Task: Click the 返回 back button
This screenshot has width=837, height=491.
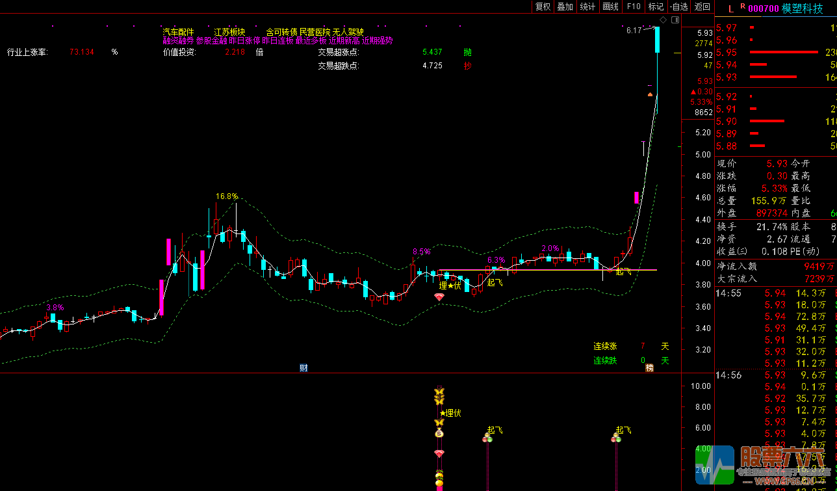Action: click(x=702, y=7)
